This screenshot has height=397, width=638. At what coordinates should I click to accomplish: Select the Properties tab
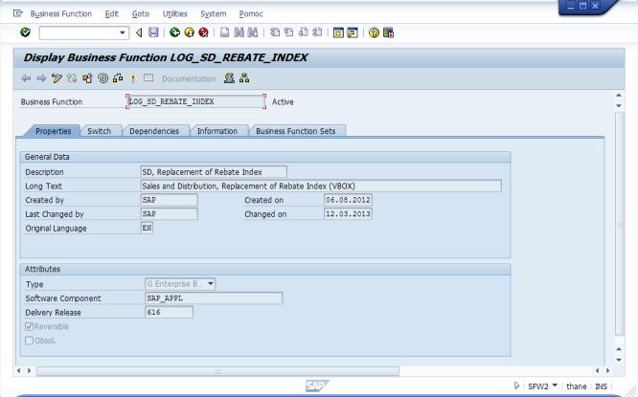[x=54, y=131]
